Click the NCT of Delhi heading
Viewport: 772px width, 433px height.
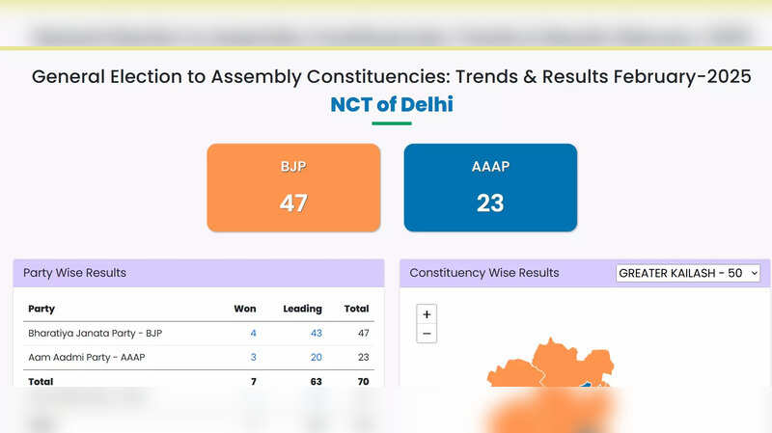(x=391, y=104)
